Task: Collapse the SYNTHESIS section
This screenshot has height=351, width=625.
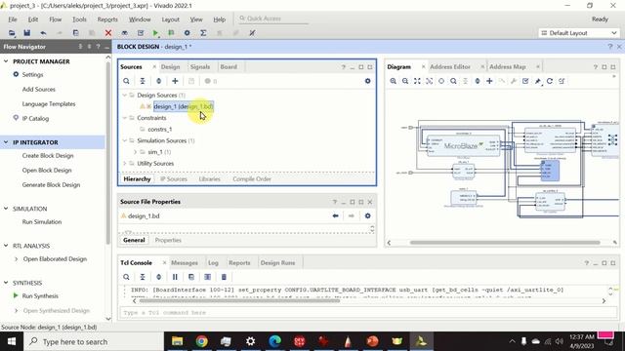Action: pyautogui.click(x=6, y=283)
